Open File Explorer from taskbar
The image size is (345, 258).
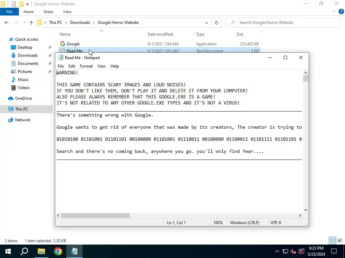click(41, 251)
